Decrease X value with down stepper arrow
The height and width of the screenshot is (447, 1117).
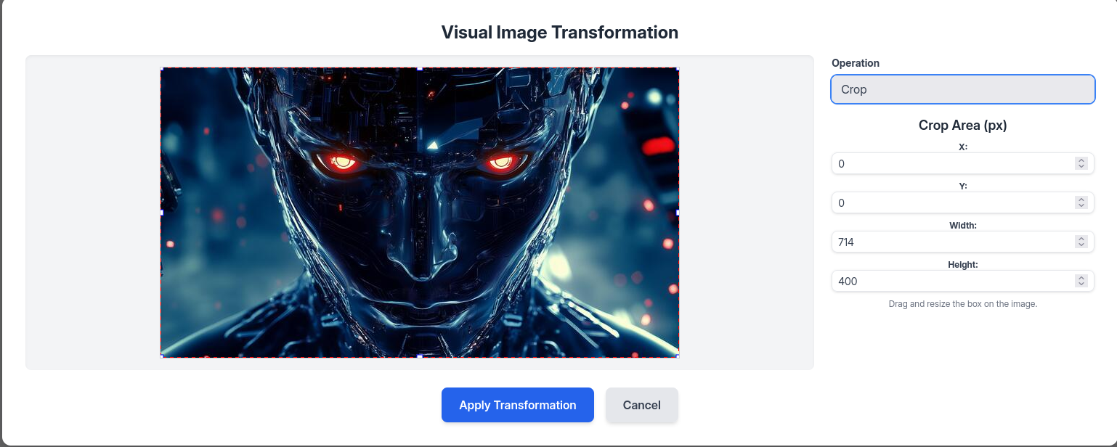1081,167
